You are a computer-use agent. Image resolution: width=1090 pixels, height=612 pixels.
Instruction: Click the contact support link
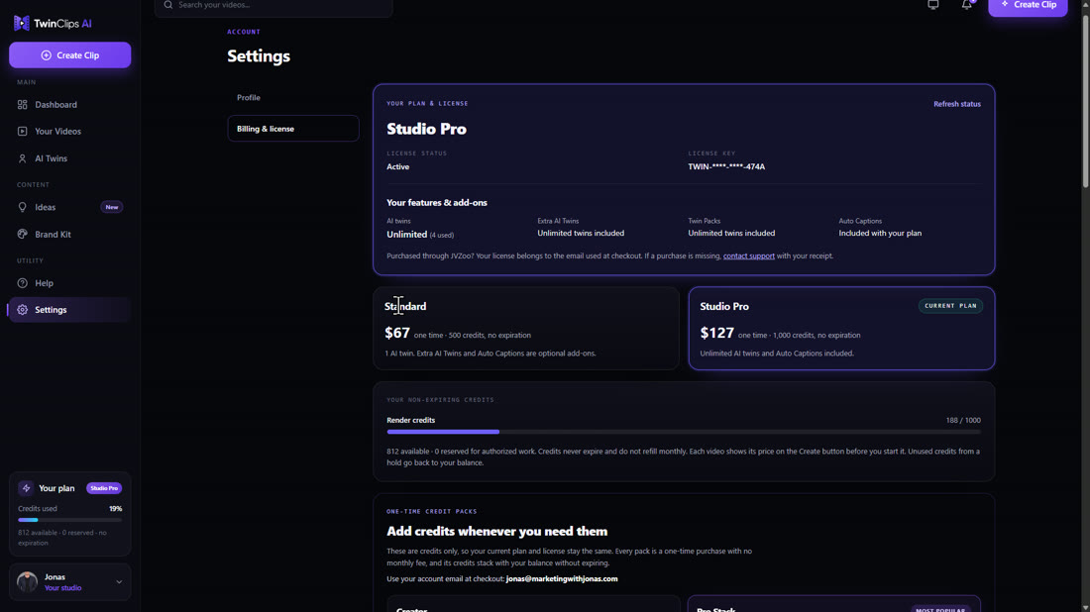point(749,255)
